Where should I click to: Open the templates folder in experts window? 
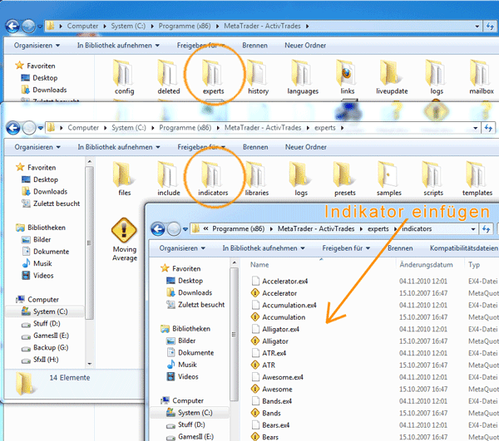[477, 179]
